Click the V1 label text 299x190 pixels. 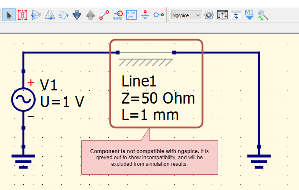[x=48, y=85]
